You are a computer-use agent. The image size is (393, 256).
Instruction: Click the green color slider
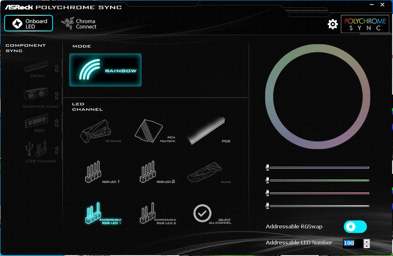click(x=317, y=180)
